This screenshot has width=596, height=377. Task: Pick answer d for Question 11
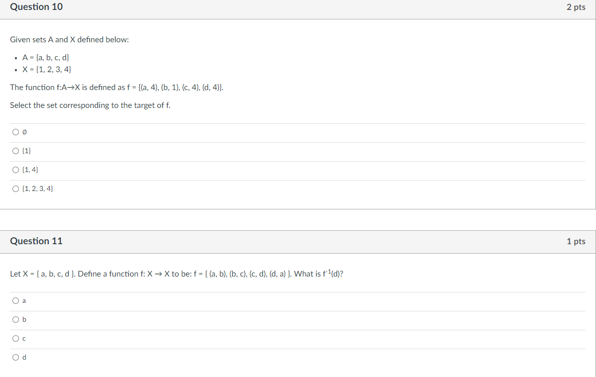15,357
